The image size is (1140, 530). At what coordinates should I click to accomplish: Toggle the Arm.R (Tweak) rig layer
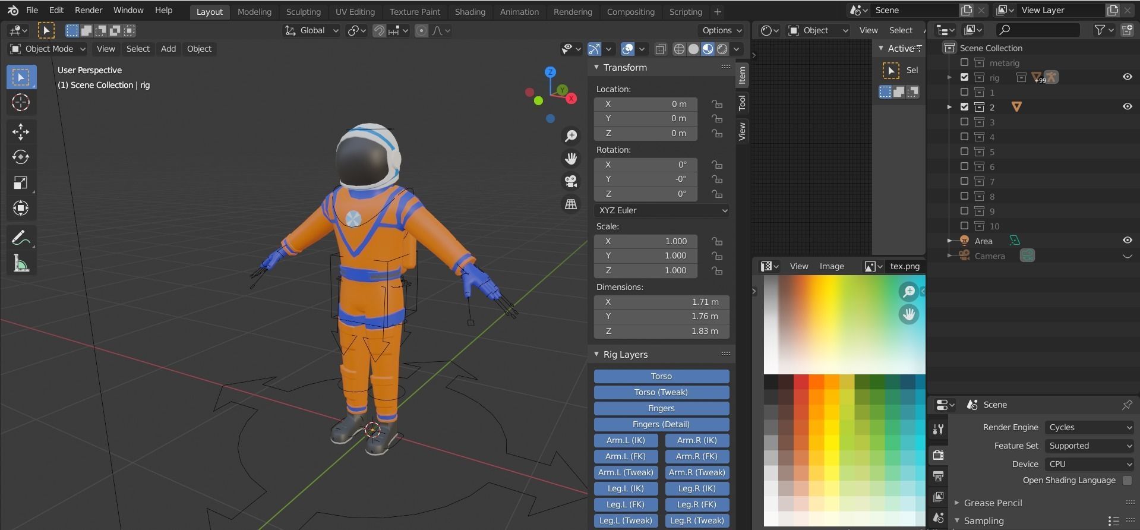click(697, 472)
